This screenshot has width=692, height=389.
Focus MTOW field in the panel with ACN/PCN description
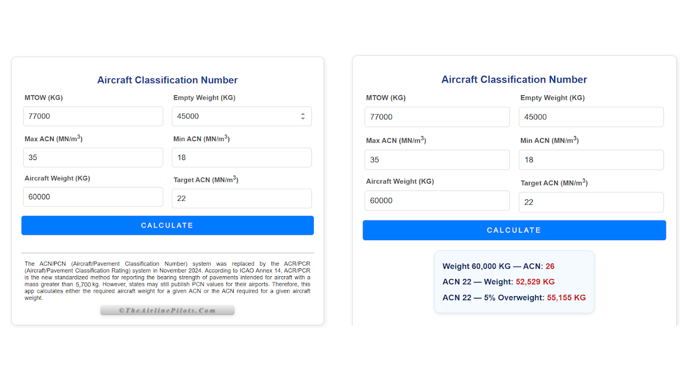pyautogui.click(x=93, y=116)
